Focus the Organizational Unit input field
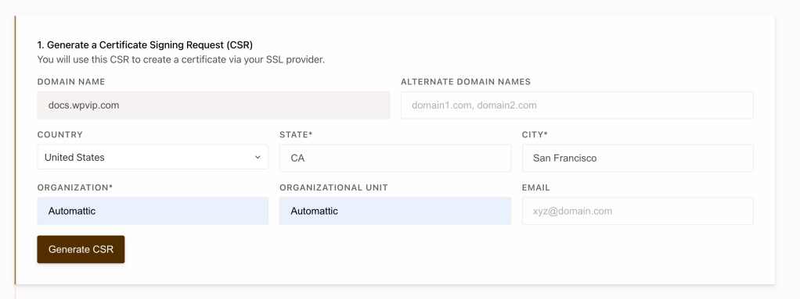This screenshot has height=299, width=800. tap(395, 211)
